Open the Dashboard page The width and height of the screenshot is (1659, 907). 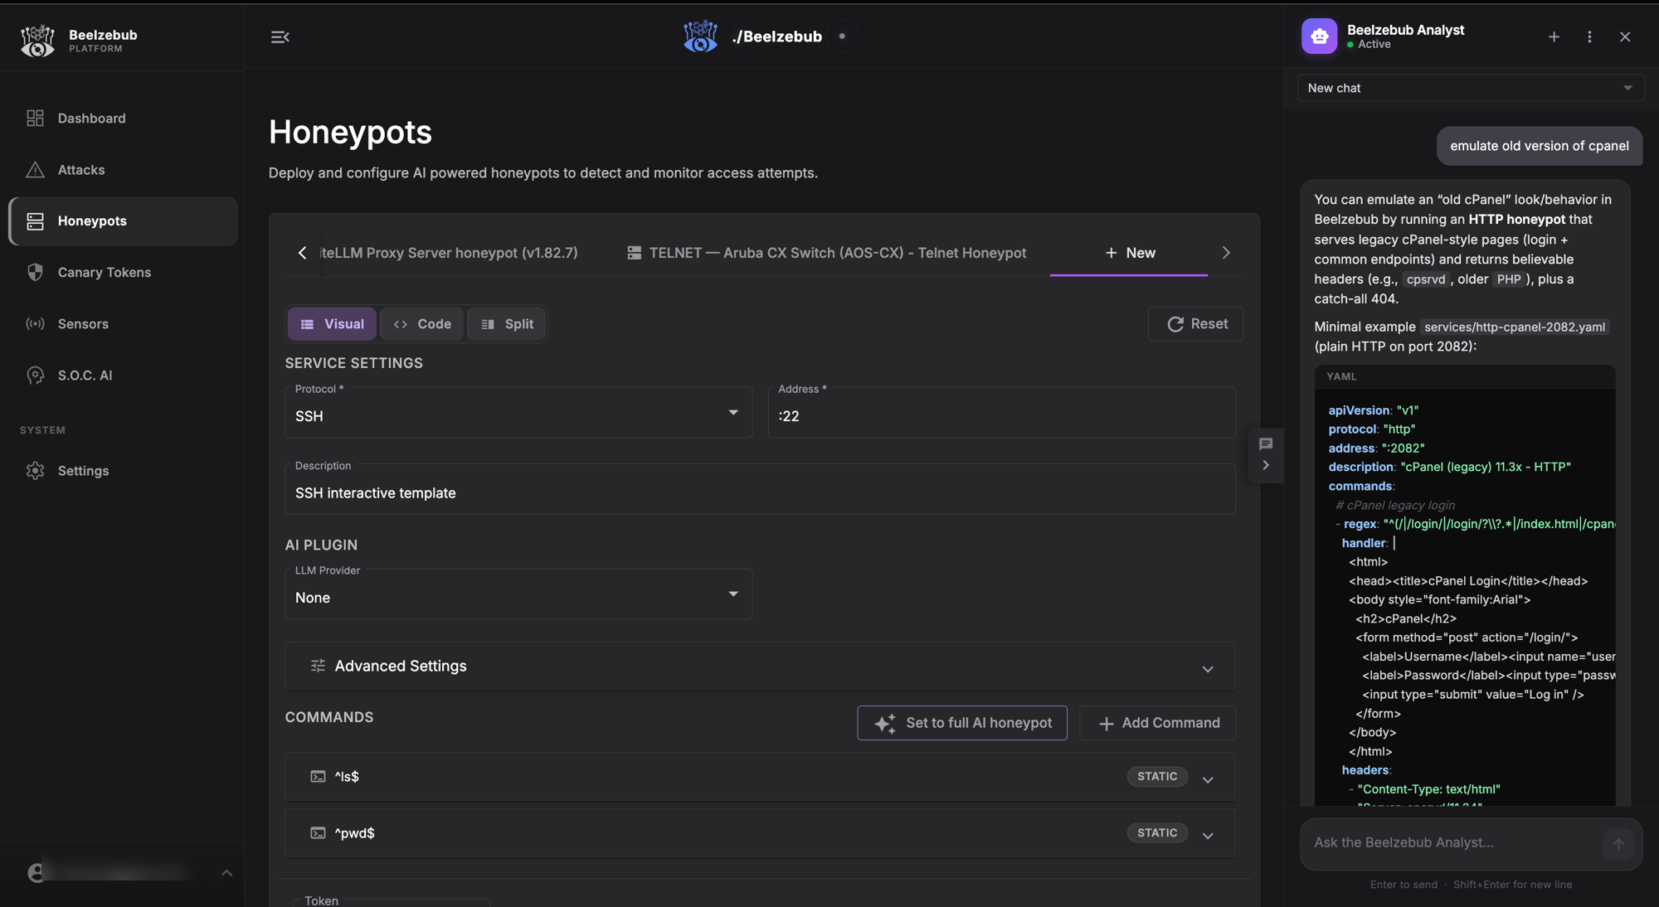click(x=123, y=119)
